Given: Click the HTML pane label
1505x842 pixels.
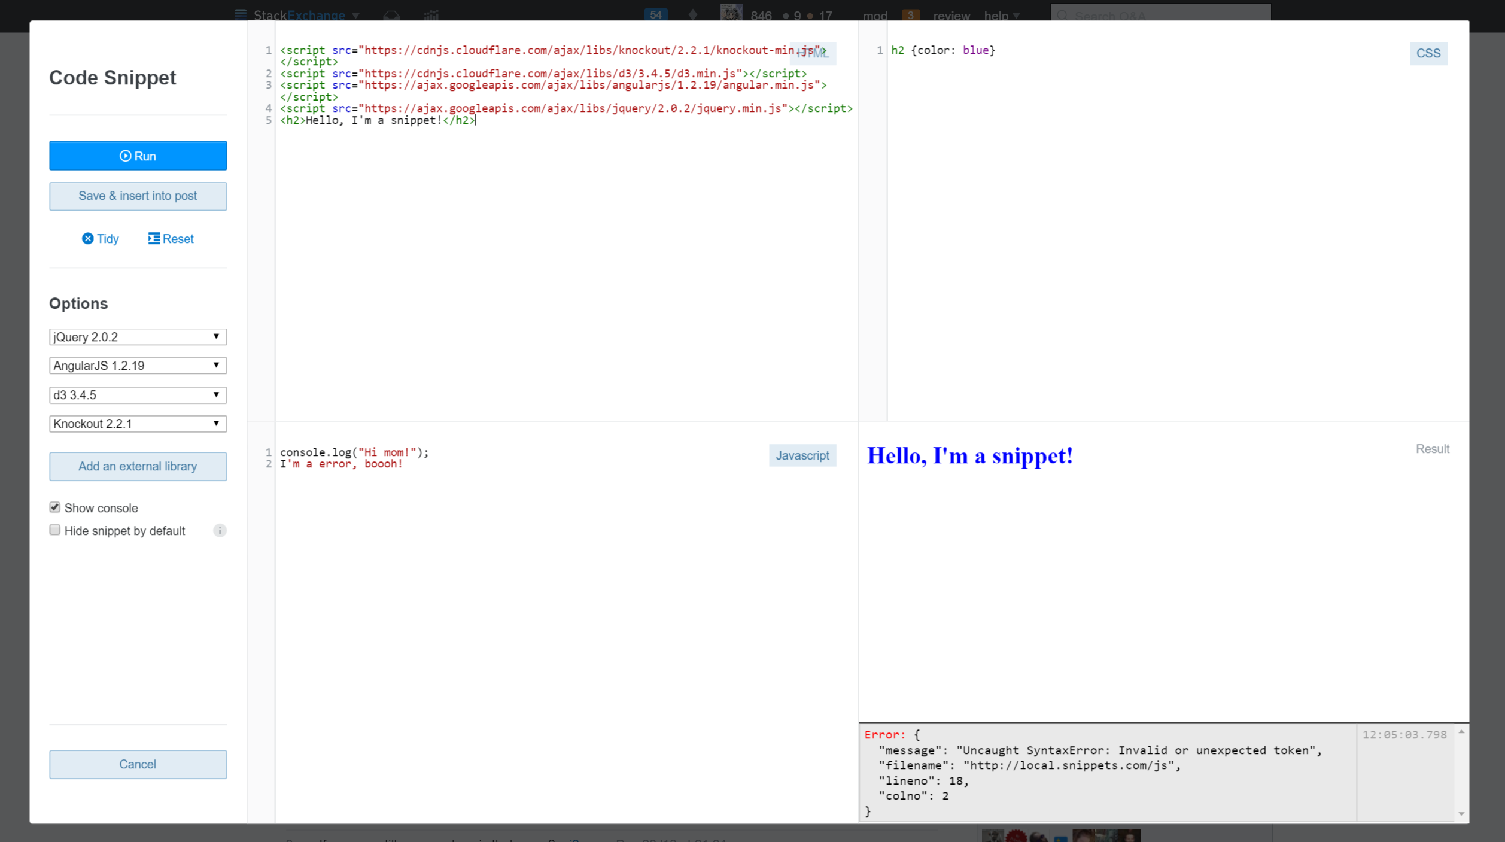Looking at the screenshot, I should (x=812, y=53).
